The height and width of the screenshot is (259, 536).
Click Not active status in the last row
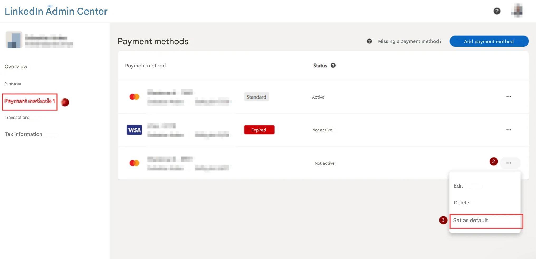(x=324, y=163)
